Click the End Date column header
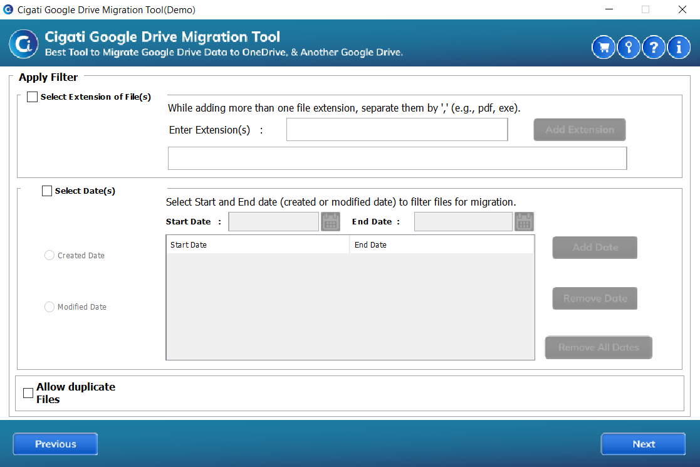Screen dimensions: 700x467 [x=442, y=244]
